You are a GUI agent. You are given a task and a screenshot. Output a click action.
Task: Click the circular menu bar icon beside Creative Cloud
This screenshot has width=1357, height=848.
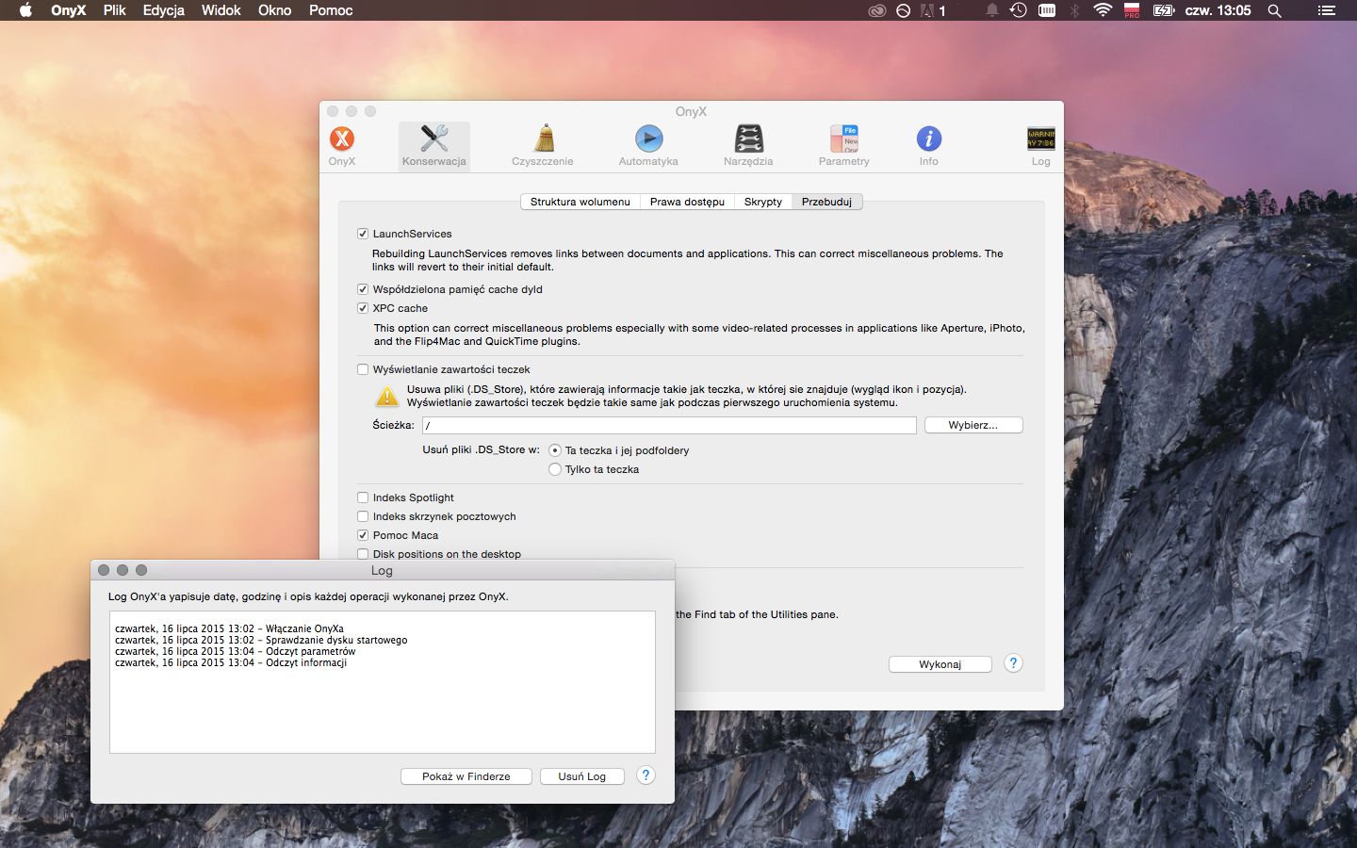(904, 10)
